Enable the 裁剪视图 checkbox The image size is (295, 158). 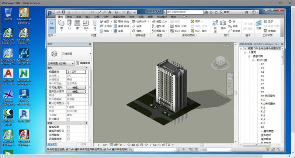(x=69, y=127)
